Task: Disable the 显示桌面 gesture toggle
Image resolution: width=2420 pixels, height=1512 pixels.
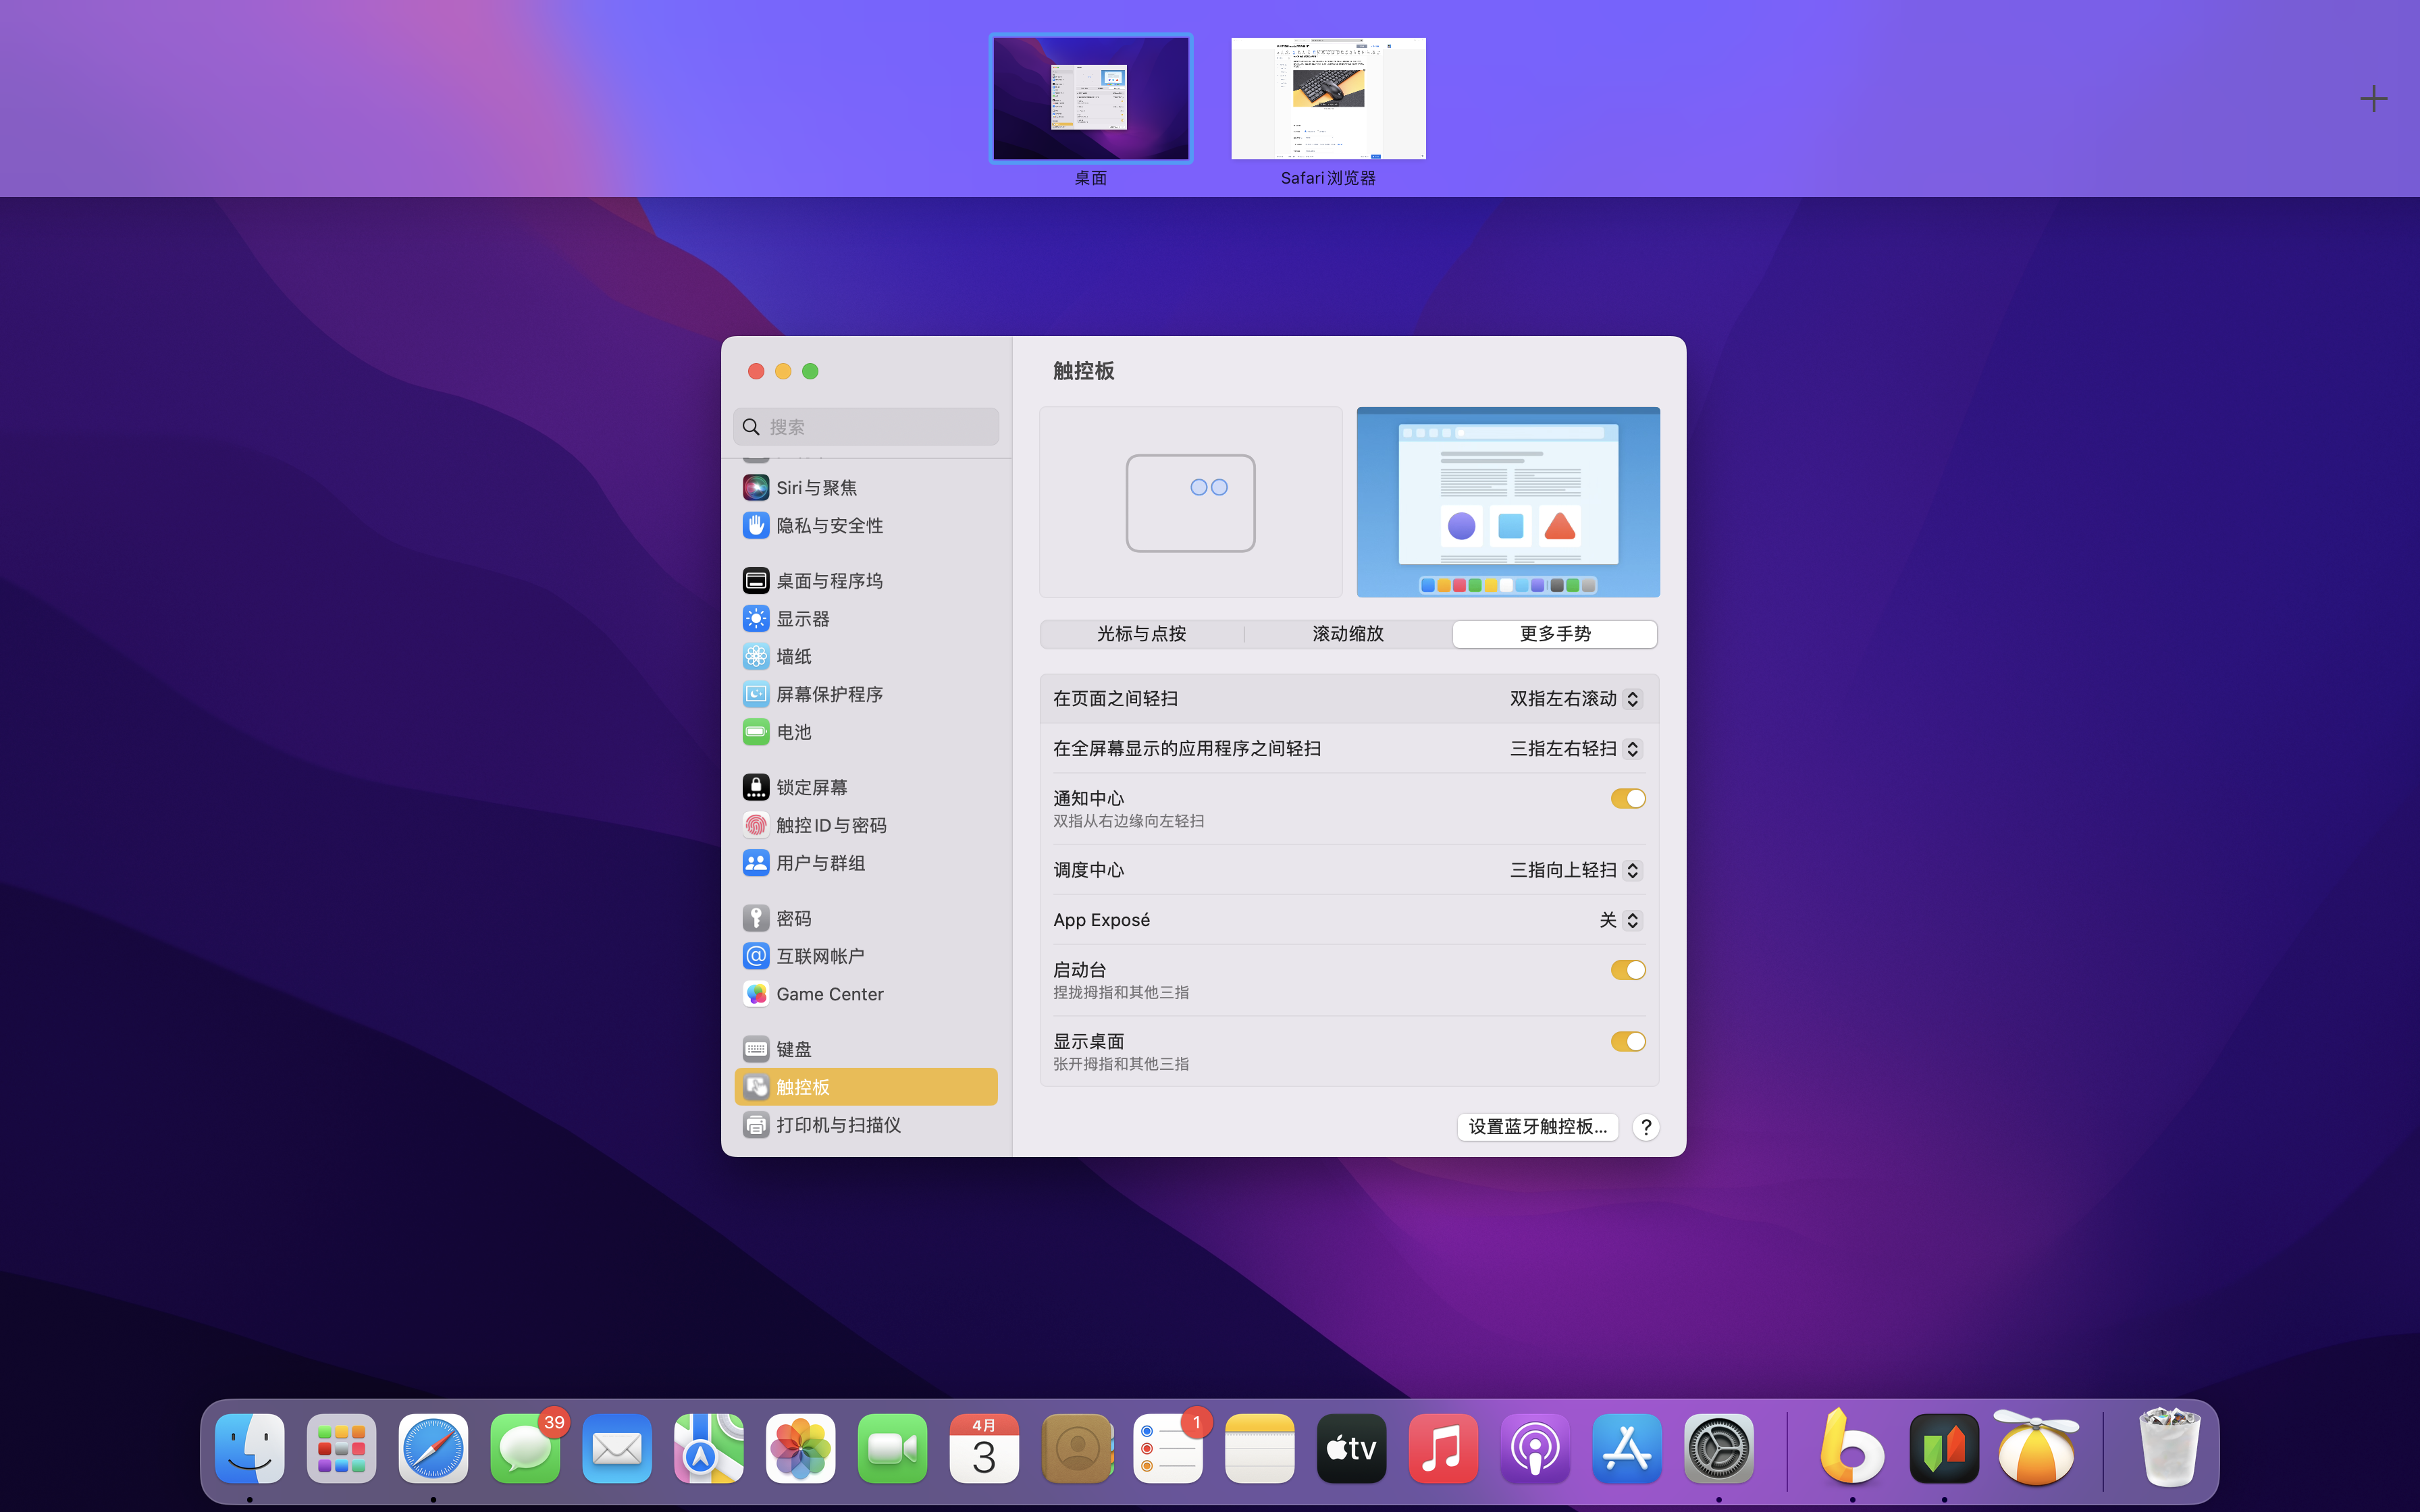Action: click(1627, 1041)
